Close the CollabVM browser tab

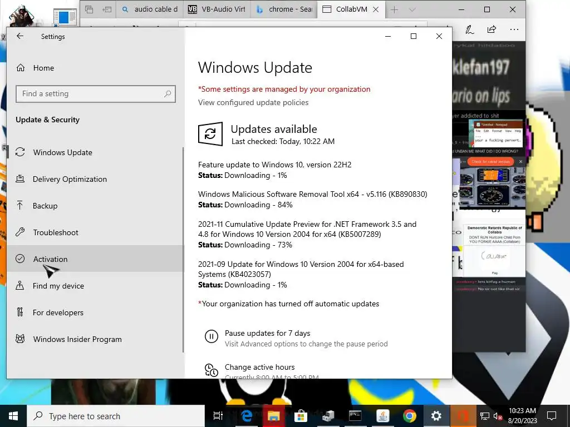pos(376,9)
